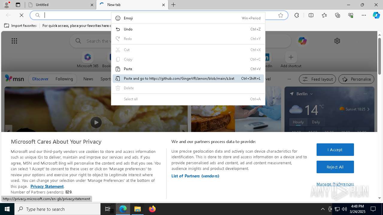Open the MSN logo home link
383x215 pixels.
(x=14, y=79)
